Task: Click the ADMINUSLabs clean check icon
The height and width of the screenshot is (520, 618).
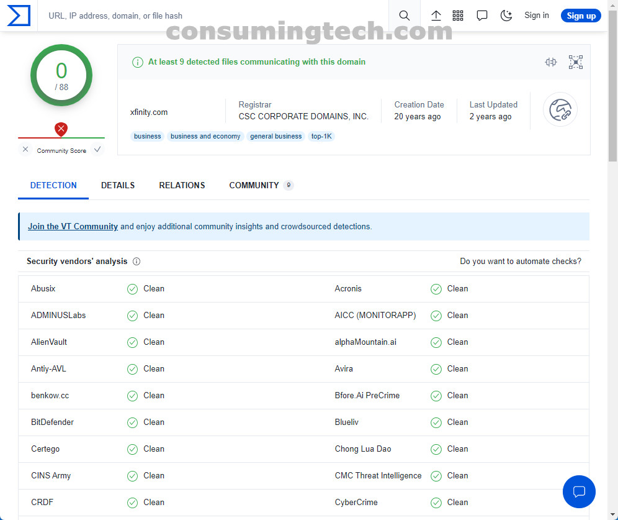Action: tap(132, 316)
